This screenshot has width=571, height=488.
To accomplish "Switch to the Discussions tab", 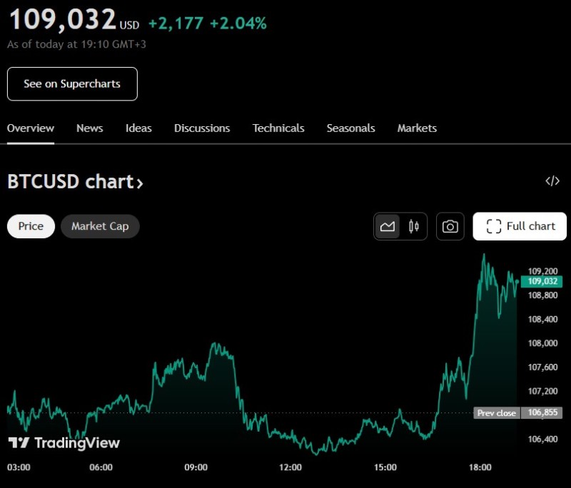I will coord(202,128).
